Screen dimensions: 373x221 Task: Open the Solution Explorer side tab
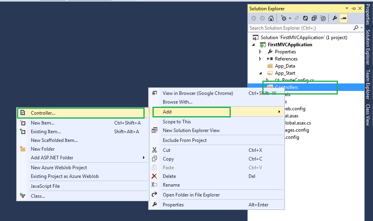pyautogui.click(x=368, y=47)
